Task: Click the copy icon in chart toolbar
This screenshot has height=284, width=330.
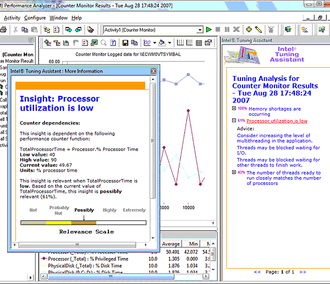Action: (x=134, y=43)
